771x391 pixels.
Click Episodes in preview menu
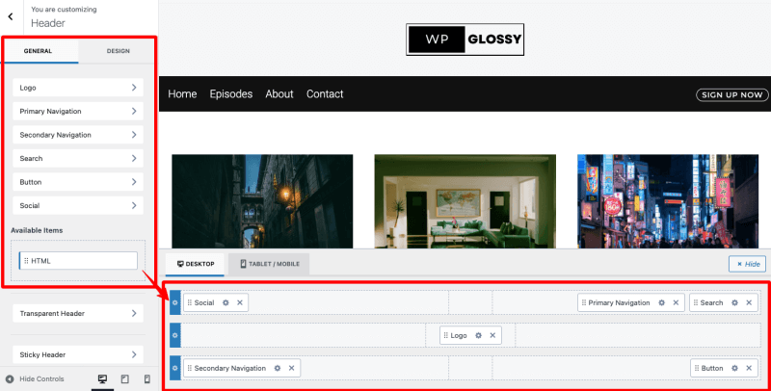[x=231, y=93]
